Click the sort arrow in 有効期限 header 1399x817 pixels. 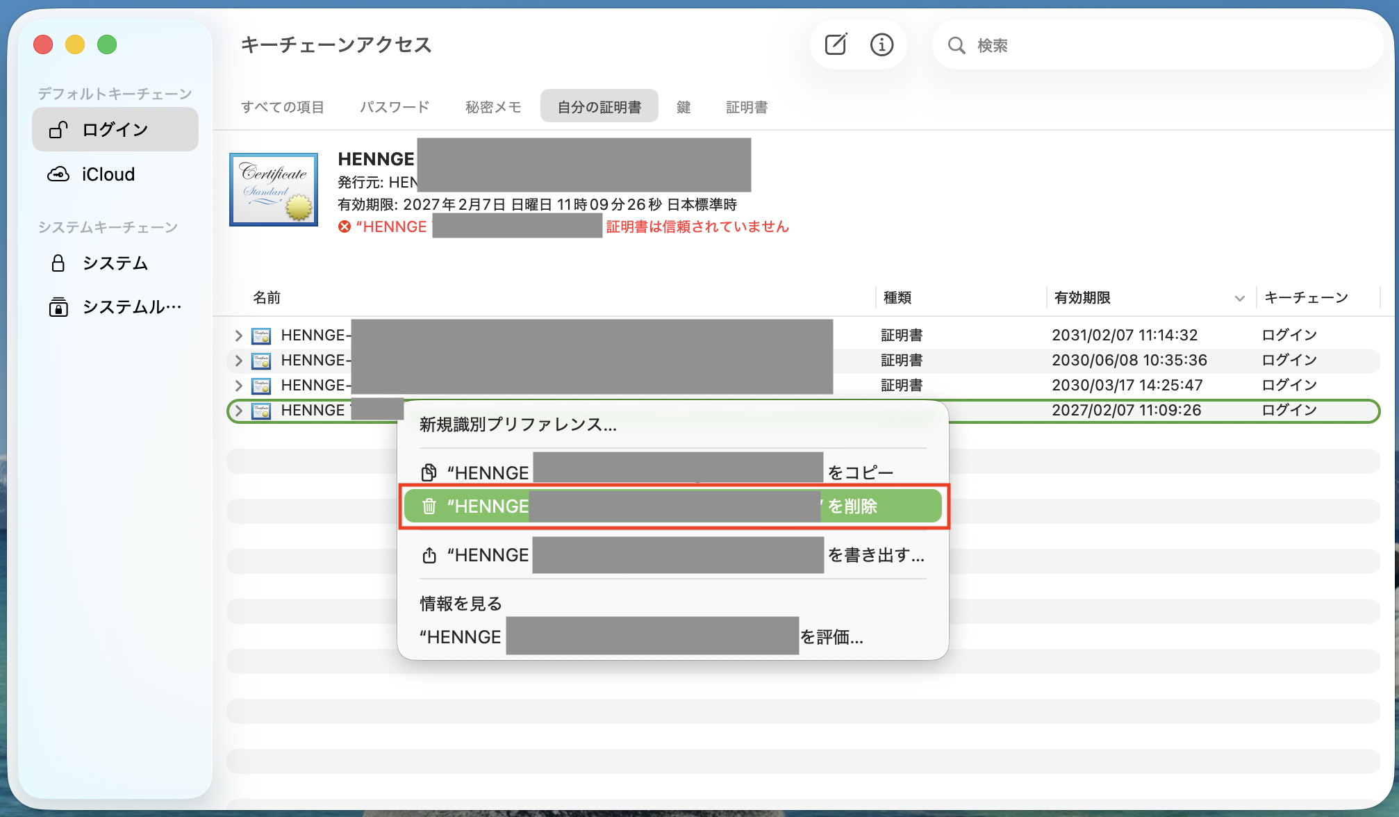click(1240, 299)
